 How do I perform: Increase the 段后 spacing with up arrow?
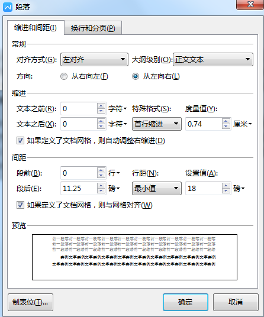tap(101, 186)
